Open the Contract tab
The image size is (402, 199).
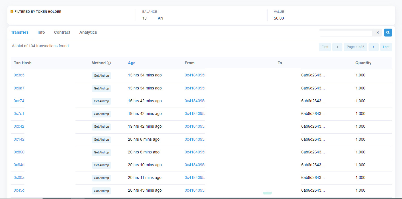(x=62, y=32)
